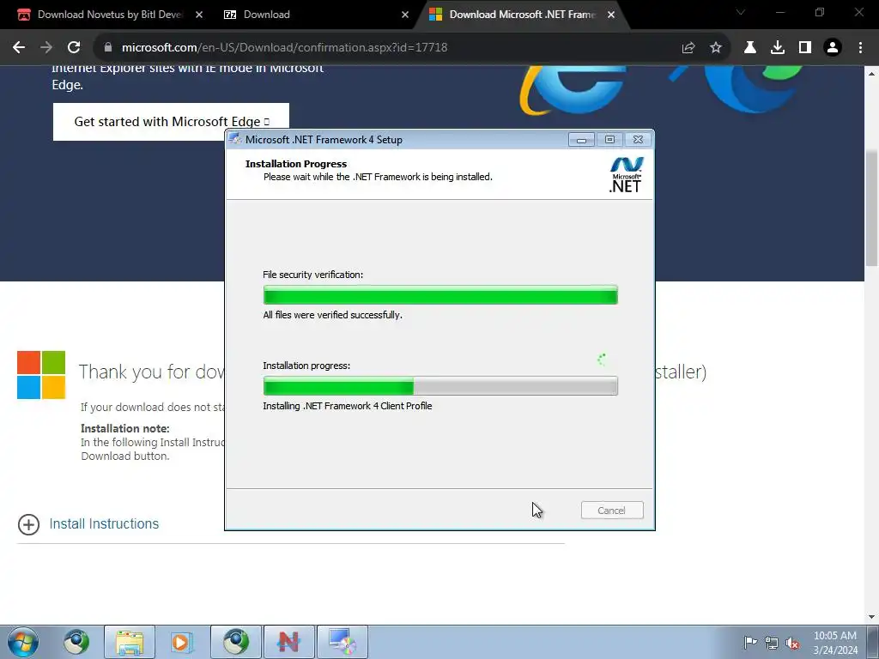The height and width of the screenshot is (659, 879).
Task: Close the 7-Zip Download tab
Action: [405, 15]
